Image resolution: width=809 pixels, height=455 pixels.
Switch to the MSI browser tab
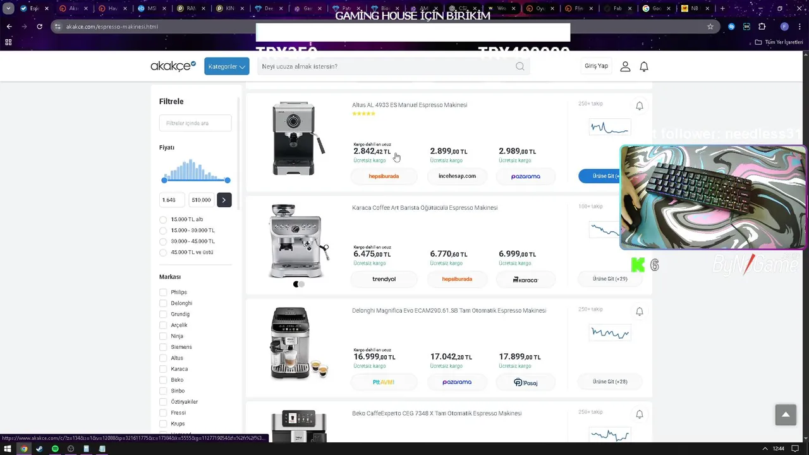[x=150, y=9]
